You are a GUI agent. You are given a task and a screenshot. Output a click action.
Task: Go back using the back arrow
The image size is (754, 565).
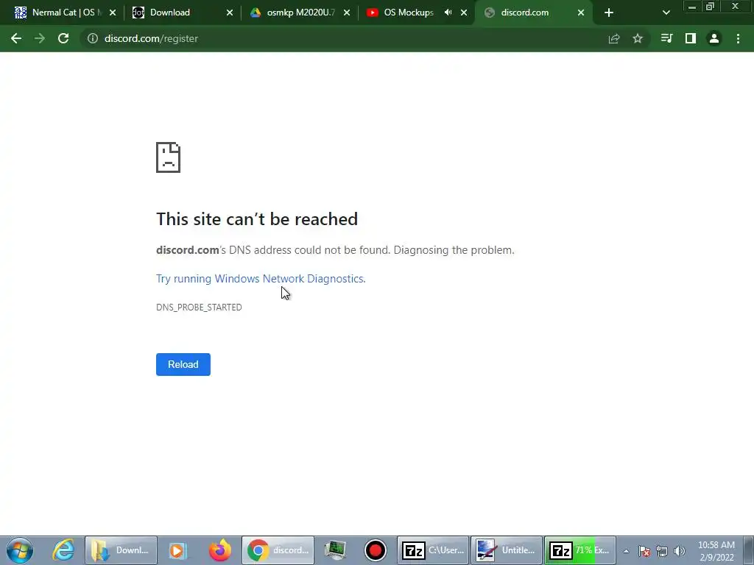(16, 38)
